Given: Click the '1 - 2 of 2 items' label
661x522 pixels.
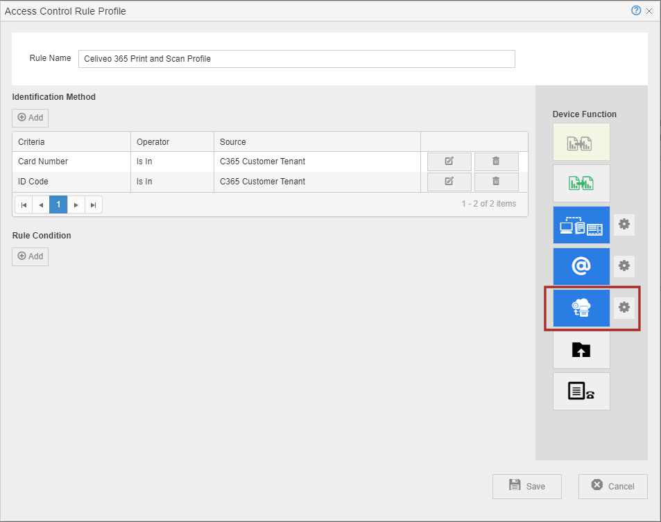Looking at the screenshot, I should pyautogui.click(x=488, y=204).
